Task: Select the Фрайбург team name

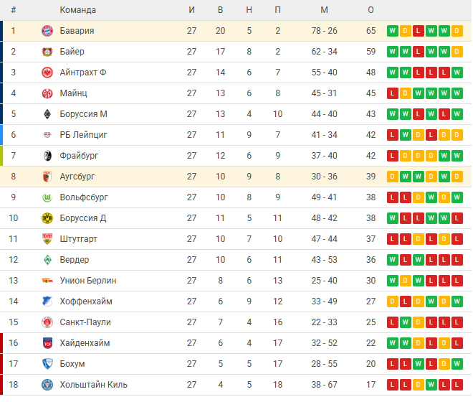Action: [79, 156]
